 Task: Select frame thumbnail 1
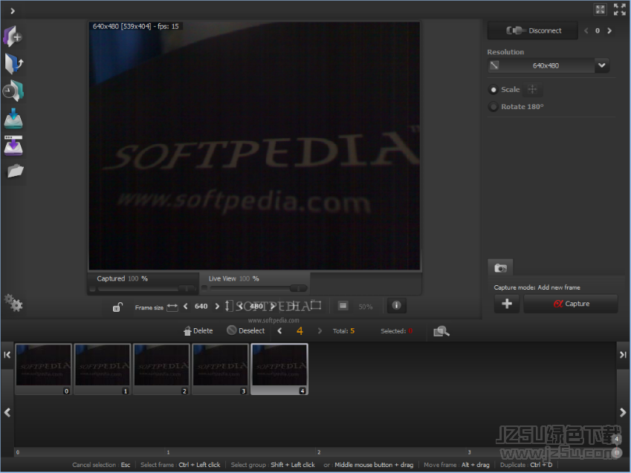[x=103, y=369]
